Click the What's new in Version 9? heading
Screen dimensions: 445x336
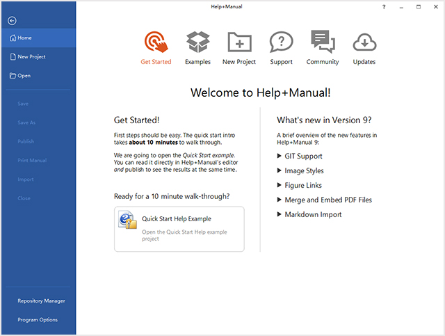(324, 120)
